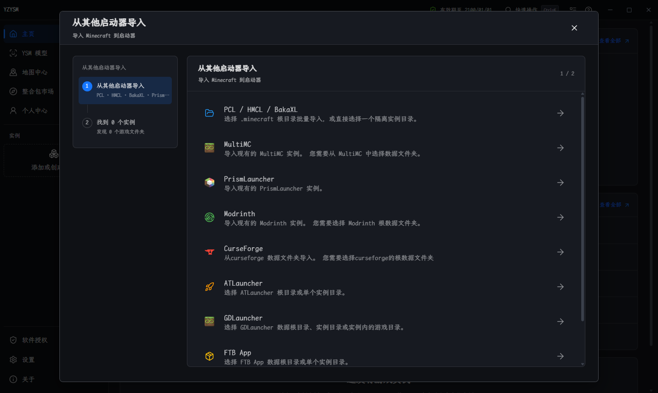Choose the GDLauncher import option

(x=384, y=322)
